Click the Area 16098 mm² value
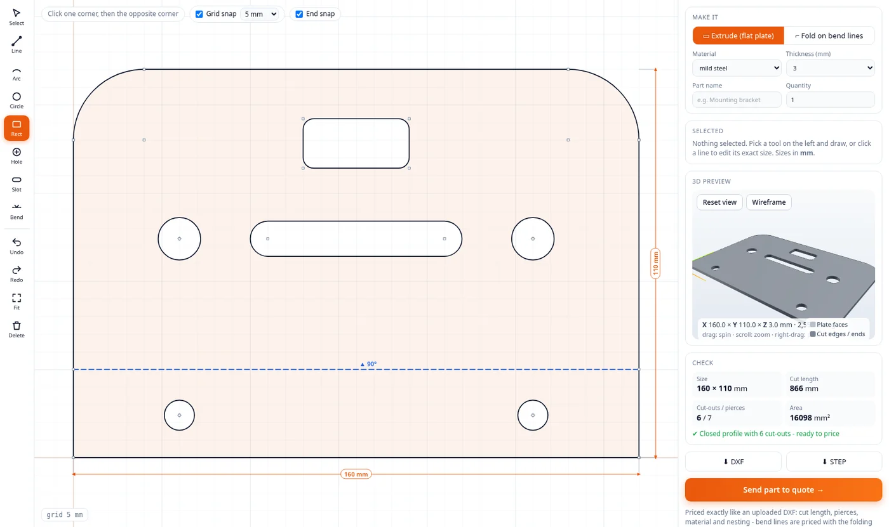 coord(810,417)
